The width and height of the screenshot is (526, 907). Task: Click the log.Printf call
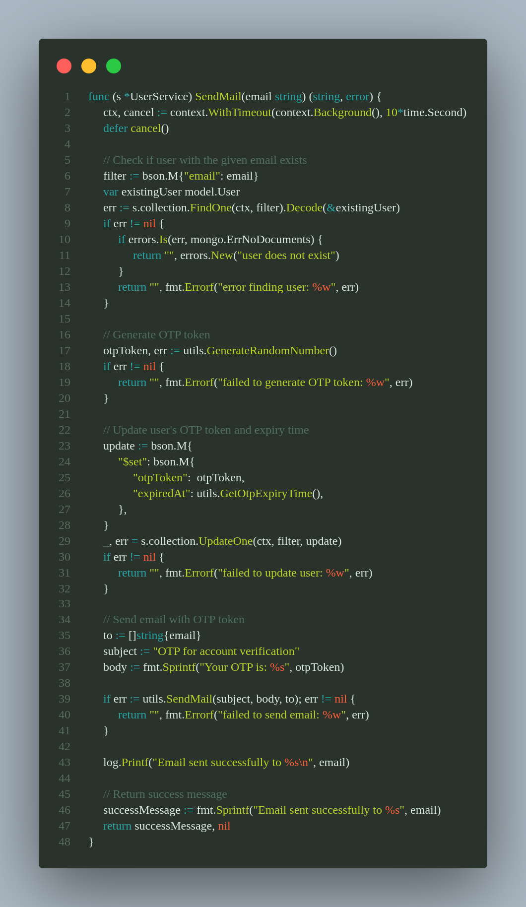pos(126,763)
